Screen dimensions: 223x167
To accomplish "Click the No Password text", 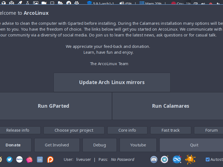I will pyautogui.click(x=122, y=159).
